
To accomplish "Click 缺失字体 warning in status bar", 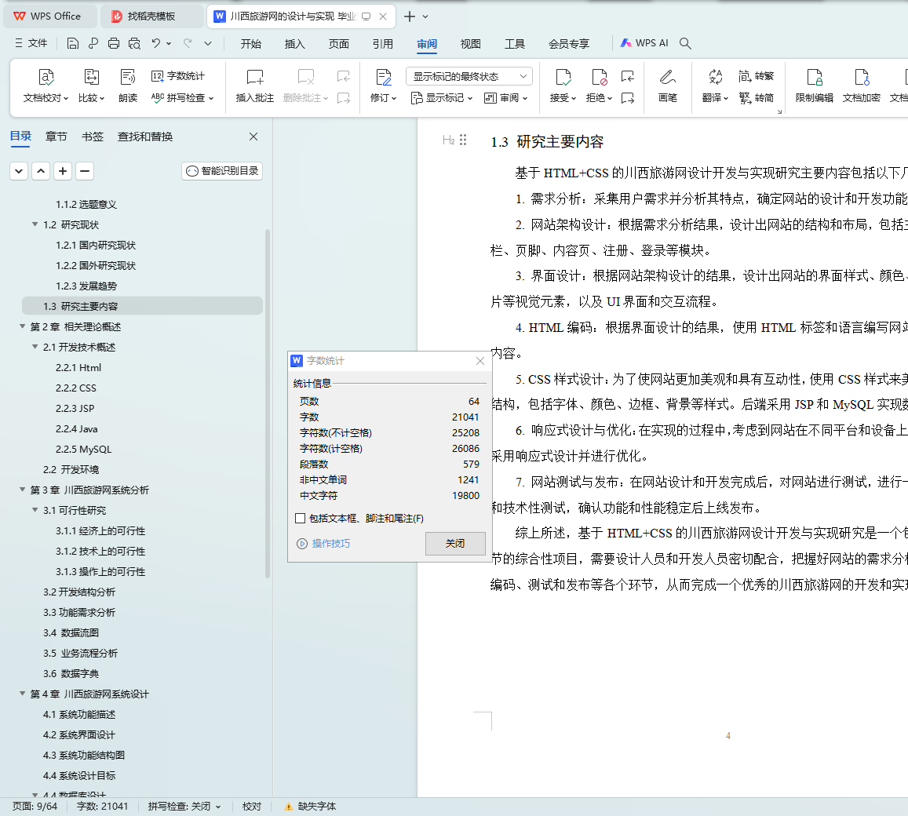I will pyautogui.click(x=311, y=806).
